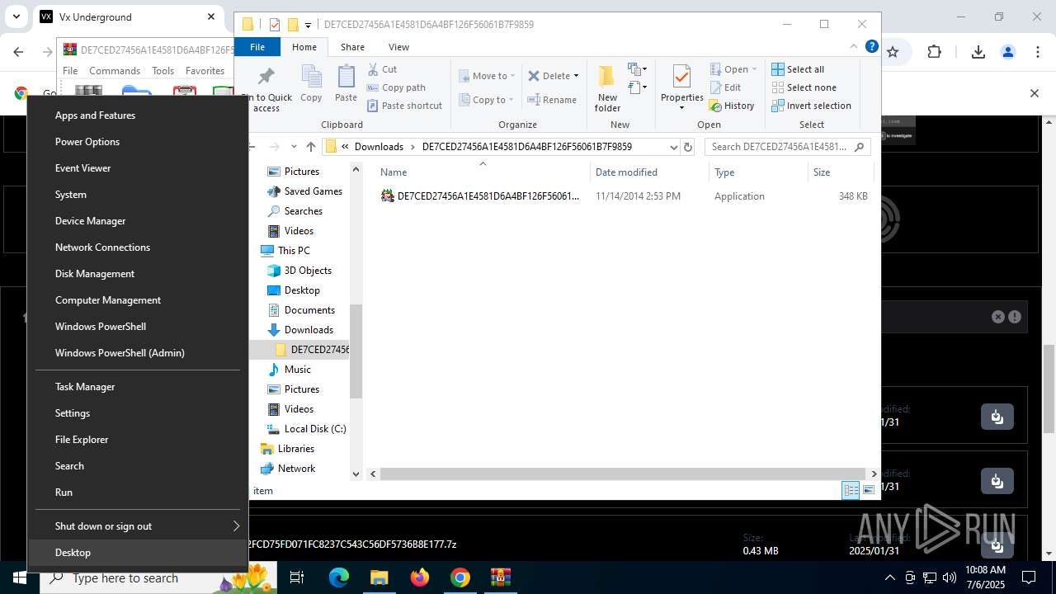The width and height of the screenshot is (1056, 594).
Task: Switch to large icons view in status bar
Action: 869,490
